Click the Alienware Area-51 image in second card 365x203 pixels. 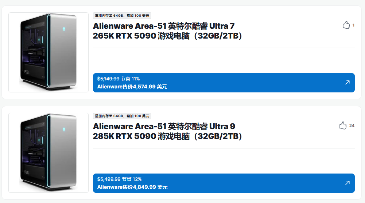[48, 153]
